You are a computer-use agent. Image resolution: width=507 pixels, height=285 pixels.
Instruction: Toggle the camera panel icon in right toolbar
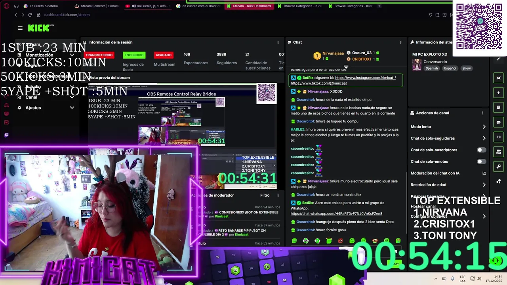click(498, 152)
